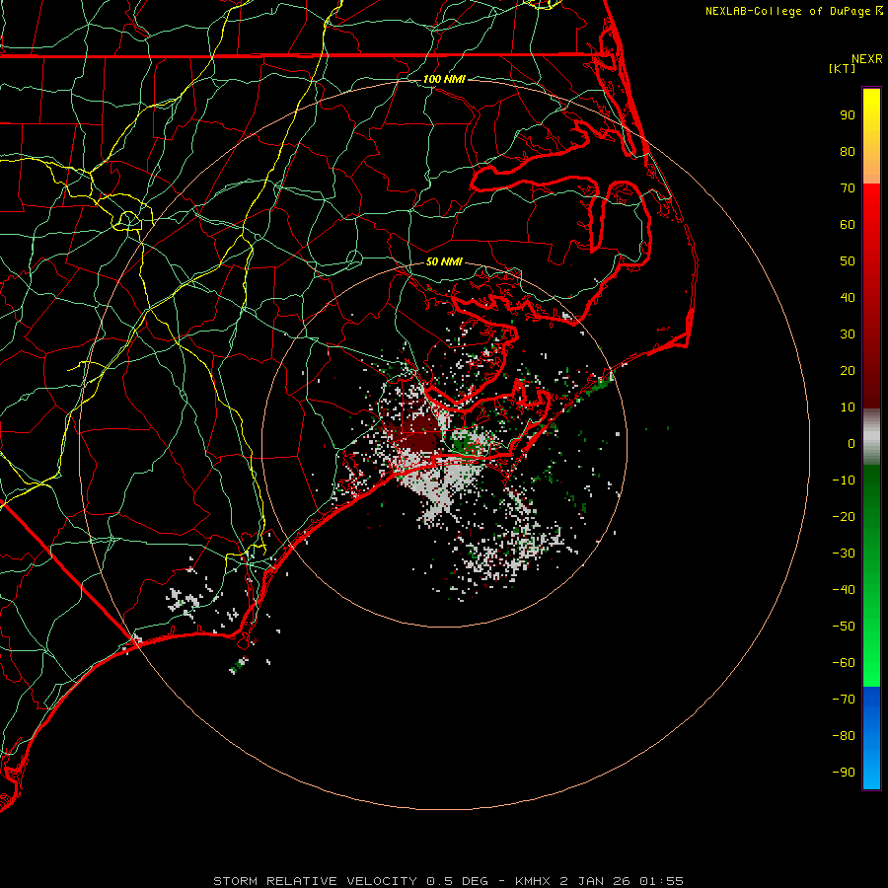Pick the gray zero-velocity segment of color bar

[x=871, y=437]
